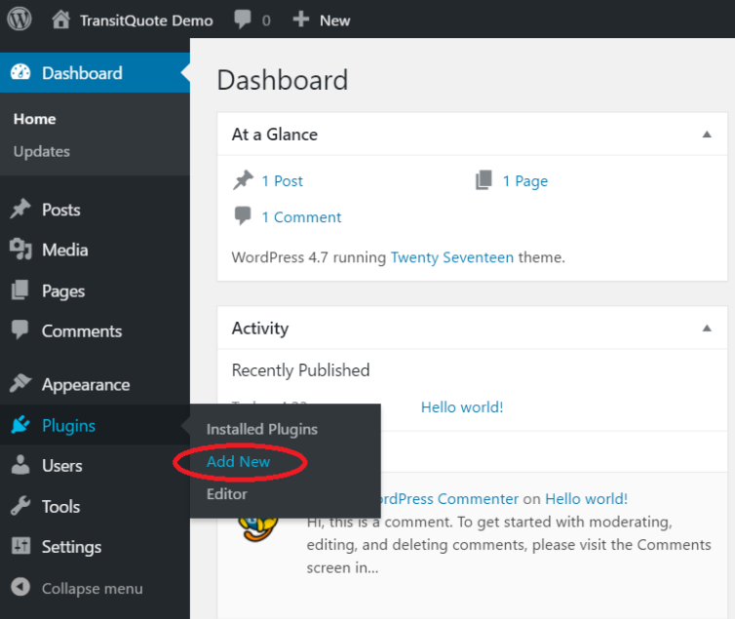Screen dimensions: 735x619
Task: Open the Users menu
Action: pyautogui.click(x=95, y=465)
